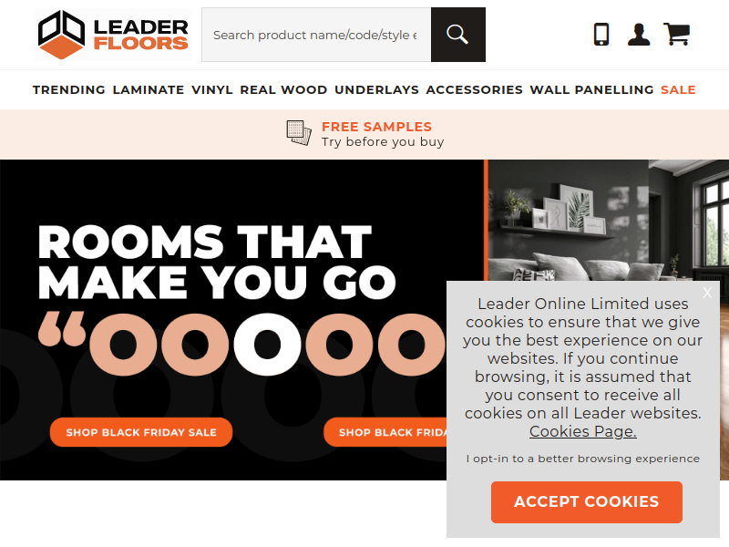Open the Vinyl menu
Viewport: 729px width, 547px height.
pos(212,89)
